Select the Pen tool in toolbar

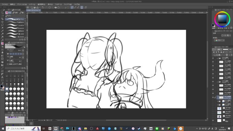(2, 34)
